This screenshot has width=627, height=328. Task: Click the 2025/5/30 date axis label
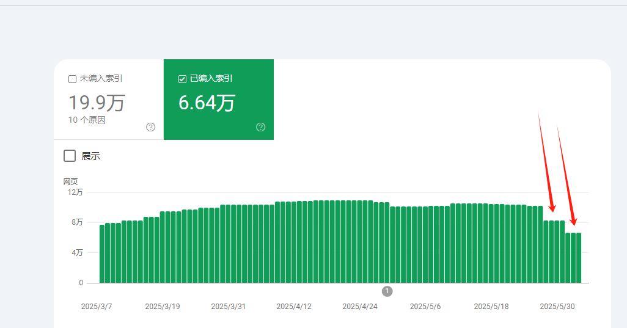pyautogui.click(x=557, y=307)
